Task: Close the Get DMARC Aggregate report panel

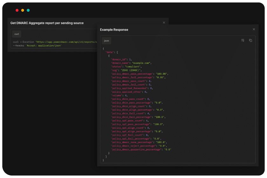Action: (x=164, y=23)
